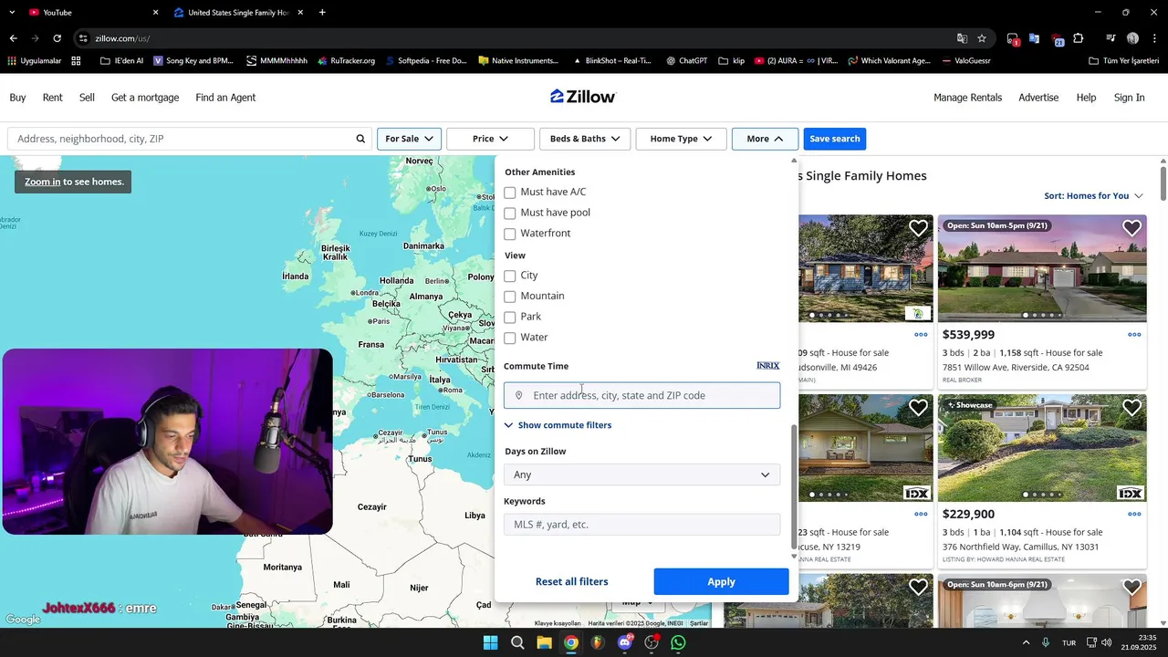Screen dimensions: 1168x657
Task: Open Windows taskbar search
Action: pos(517,642)
